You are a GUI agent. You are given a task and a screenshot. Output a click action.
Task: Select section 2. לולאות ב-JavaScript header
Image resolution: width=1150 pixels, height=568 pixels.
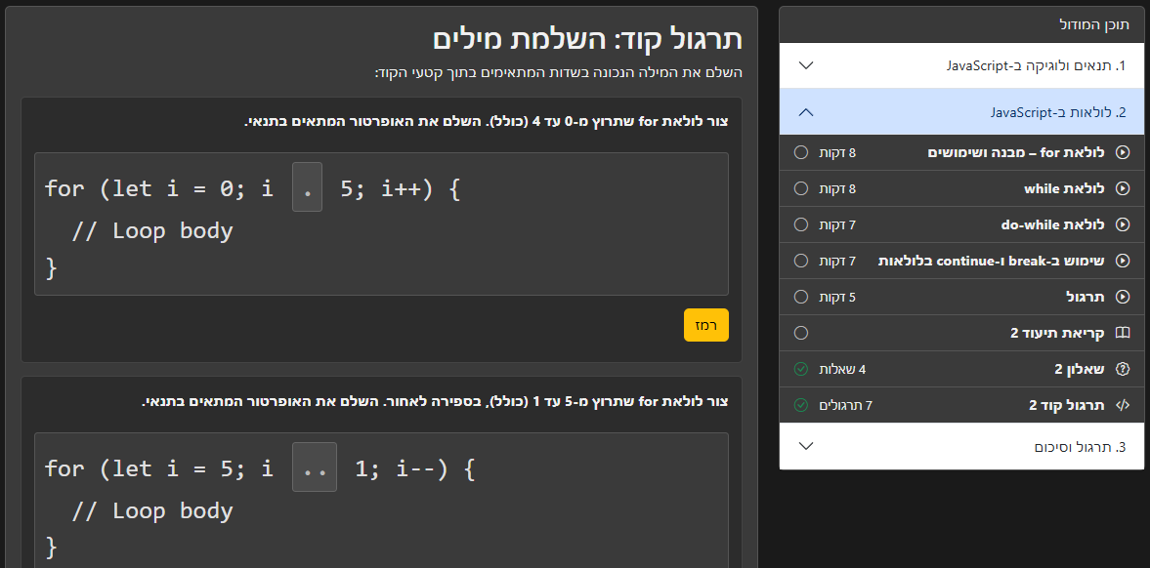coord(961,111)
